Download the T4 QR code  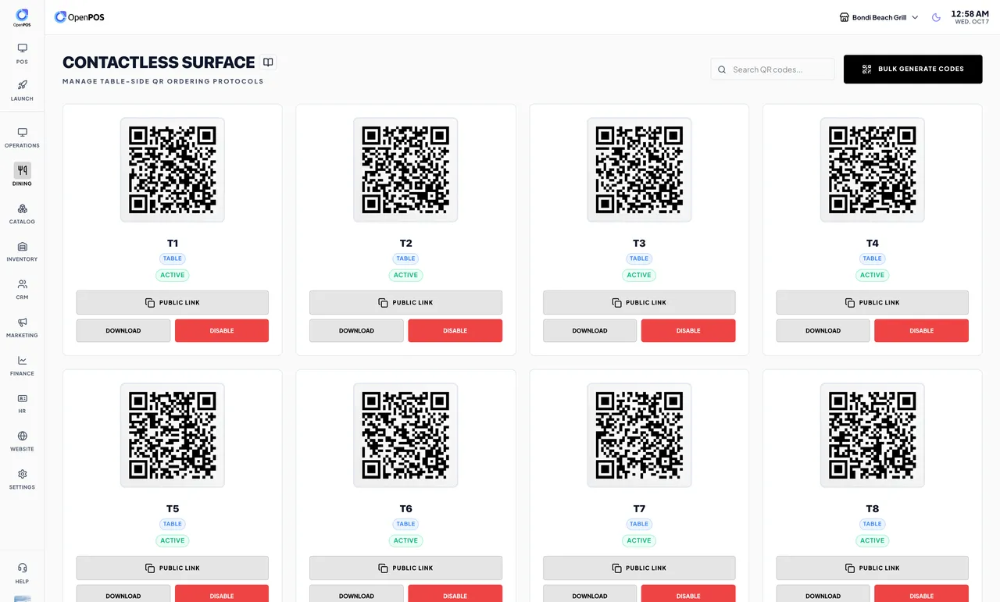coord(823,330)
